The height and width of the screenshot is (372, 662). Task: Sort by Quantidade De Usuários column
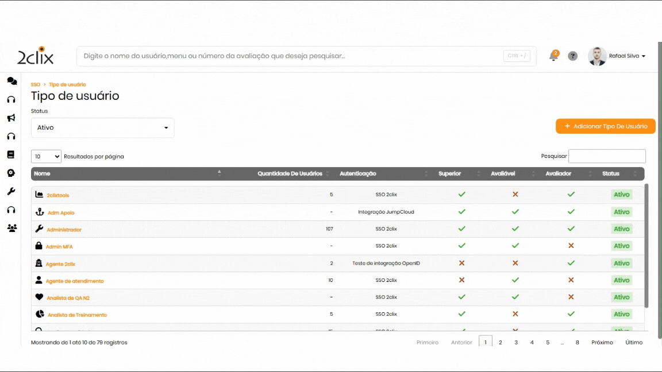(290, 173)
